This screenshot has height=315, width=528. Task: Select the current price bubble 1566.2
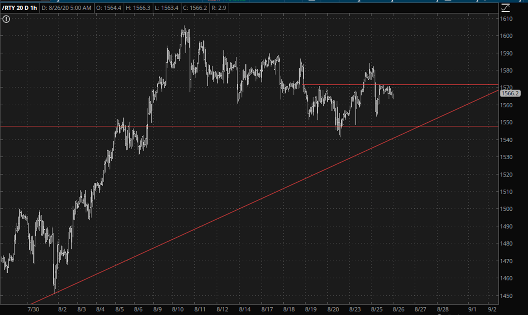(x=510, y=93)
